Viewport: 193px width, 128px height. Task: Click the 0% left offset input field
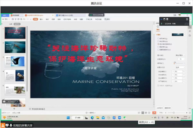pos(178,72)
